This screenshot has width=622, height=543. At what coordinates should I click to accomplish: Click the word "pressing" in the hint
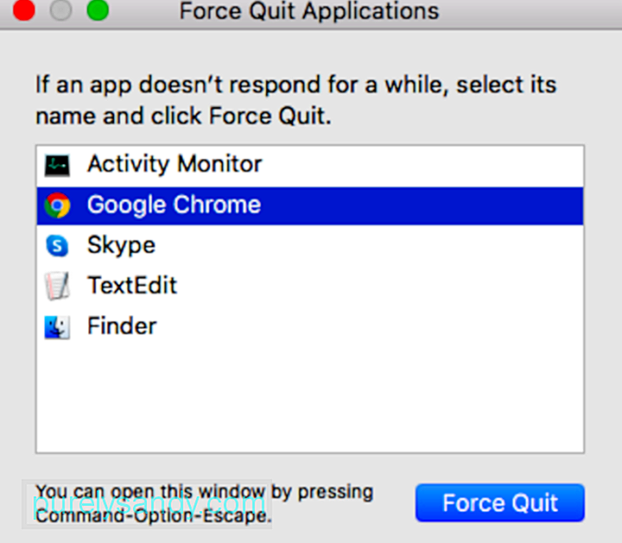click(335, 493)
